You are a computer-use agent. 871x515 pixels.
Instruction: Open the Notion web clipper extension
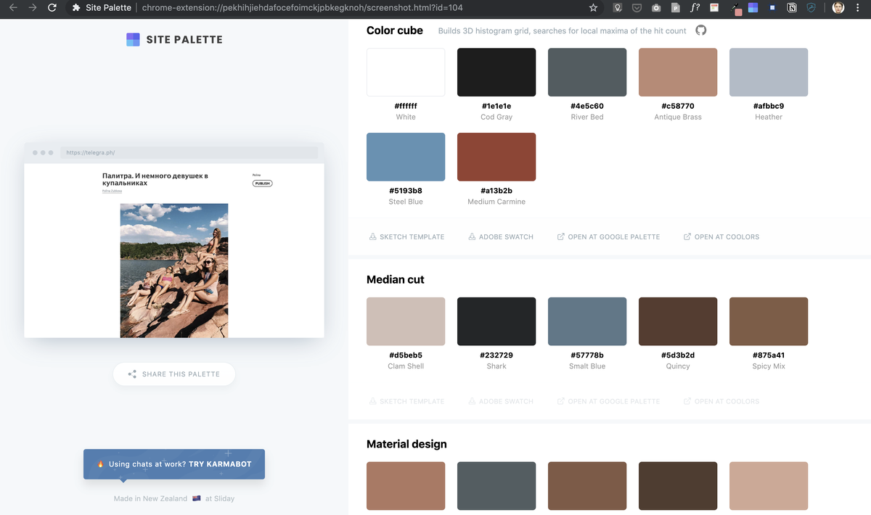click(792, 8)
